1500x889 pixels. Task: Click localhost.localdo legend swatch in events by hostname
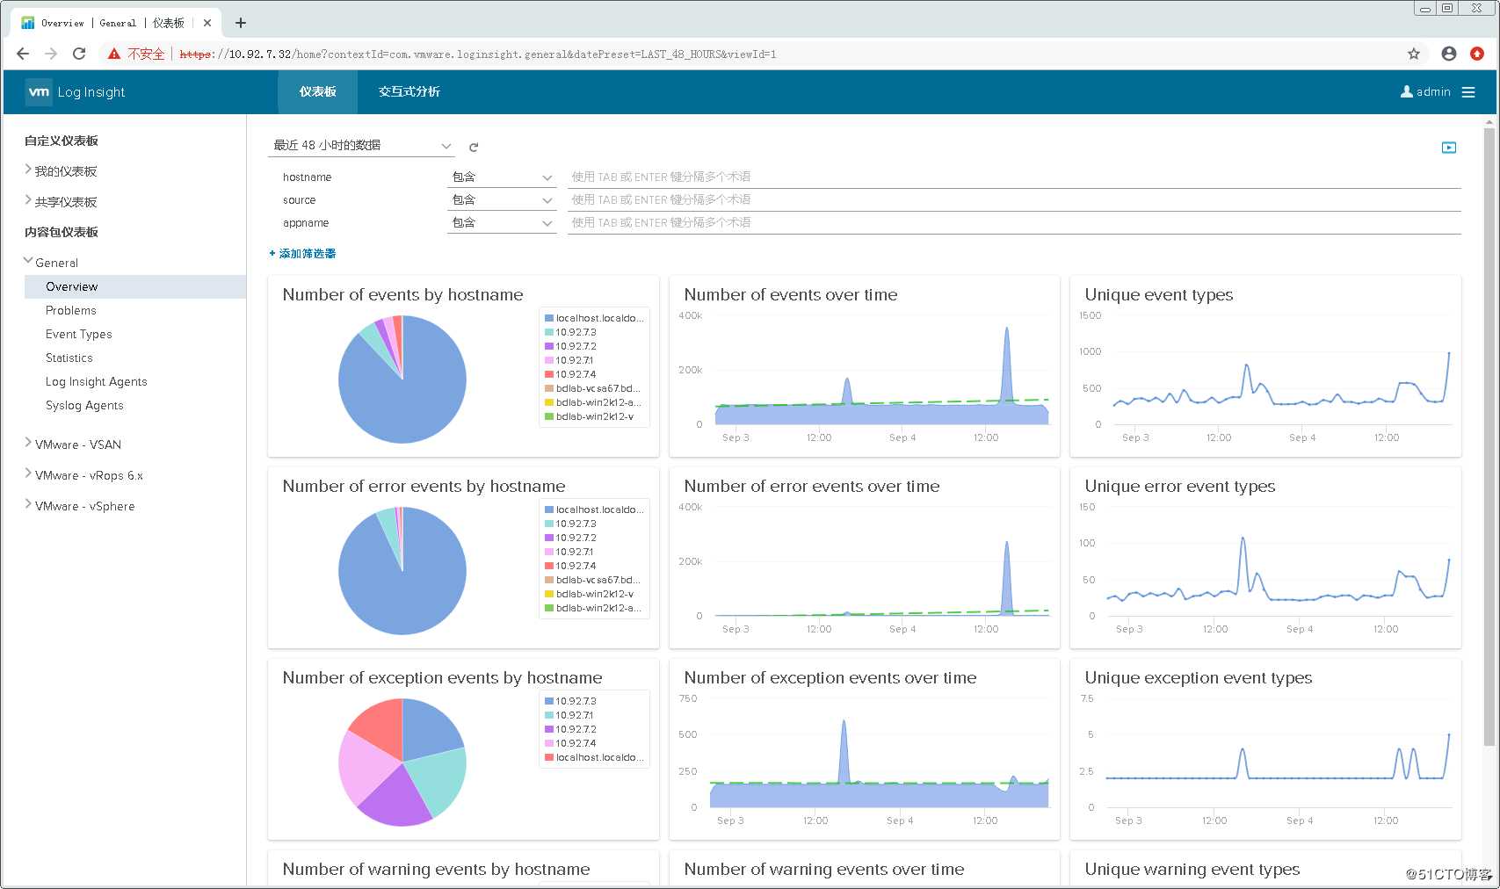coord(549,318)
